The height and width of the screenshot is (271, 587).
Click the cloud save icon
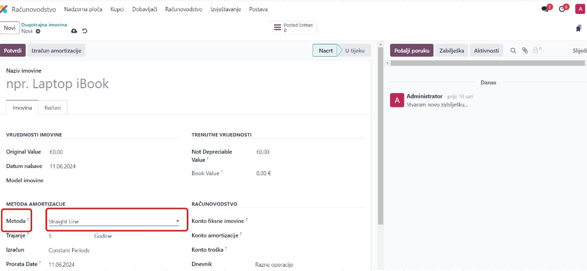point(74,32)
